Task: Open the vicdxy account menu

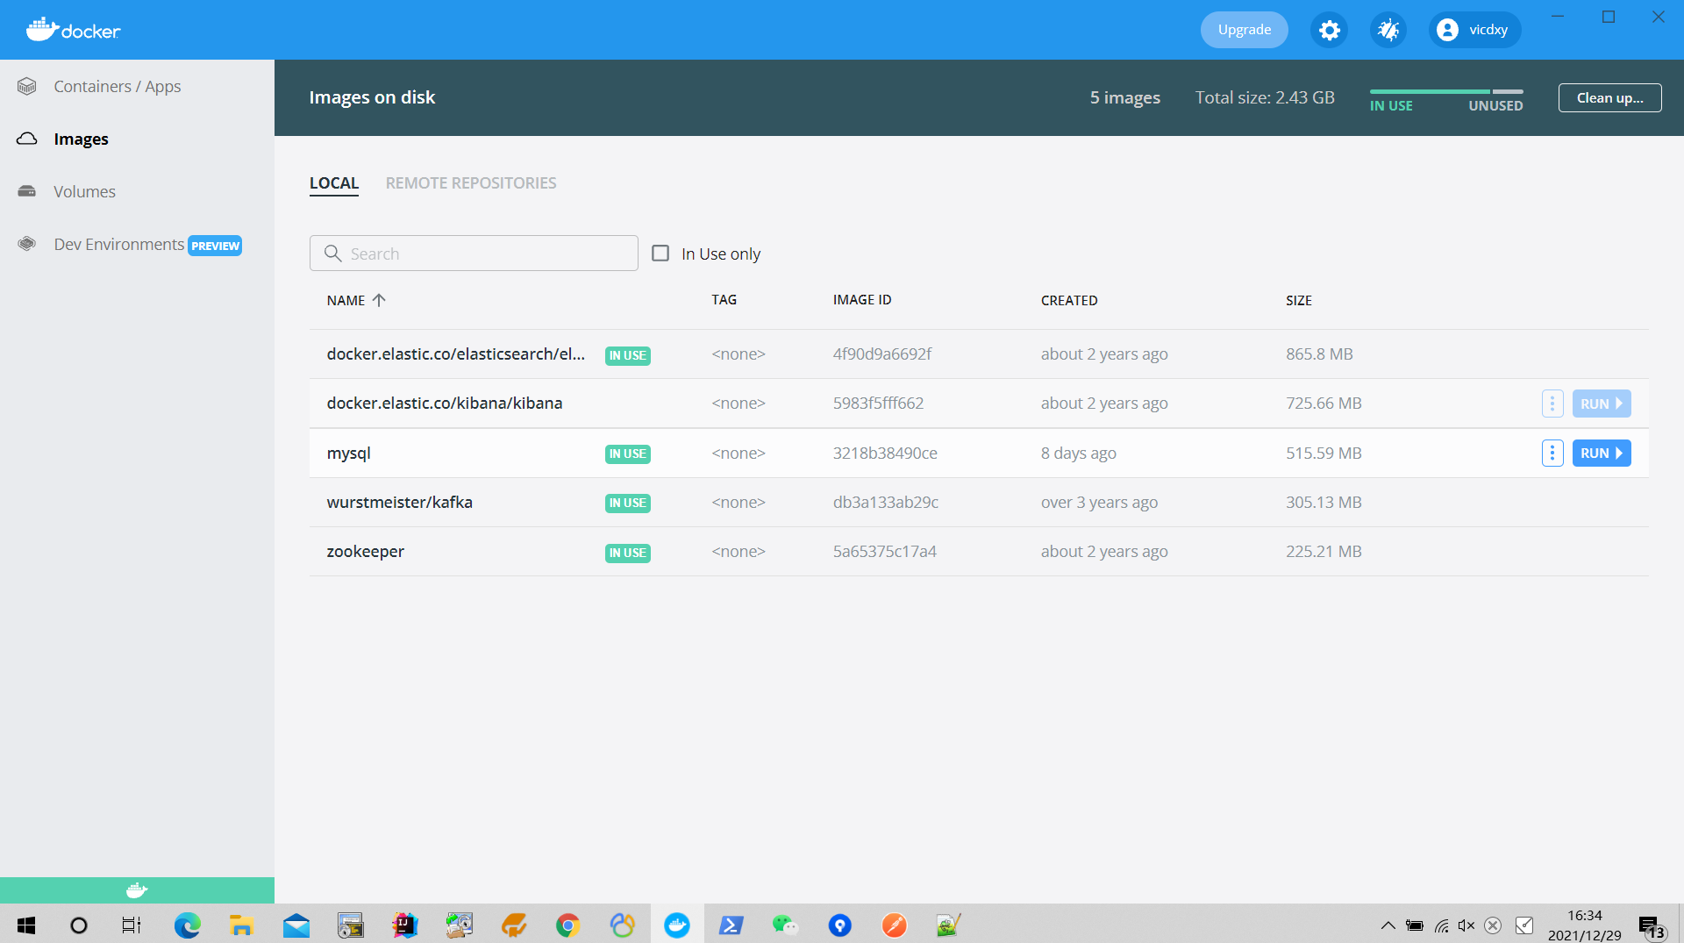Action: click(x=1475, y=30)
